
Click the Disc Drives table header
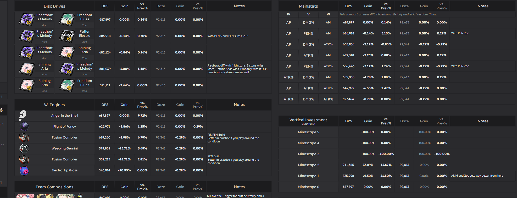click(54, 6)
